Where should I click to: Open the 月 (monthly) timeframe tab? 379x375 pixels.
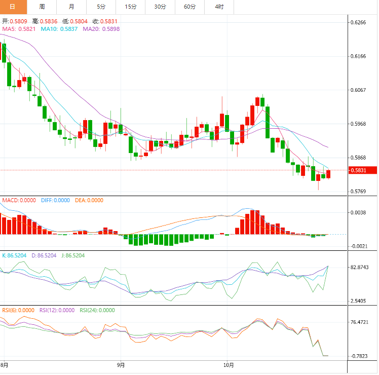(x=71, y=7)
